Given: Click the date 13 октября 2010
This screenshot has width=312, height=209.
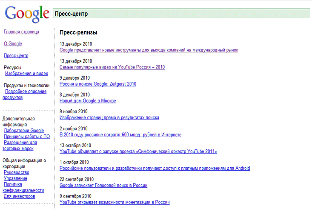Looking at the screenshot, I should [75, 146].
